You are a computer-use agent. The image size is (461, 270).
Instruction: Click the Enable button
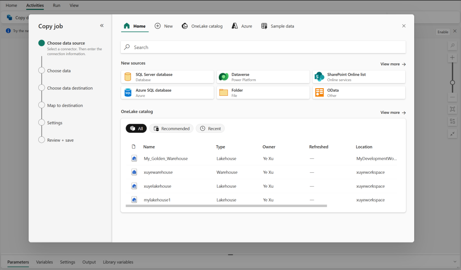pyautogui.click(x=443, y=32)
